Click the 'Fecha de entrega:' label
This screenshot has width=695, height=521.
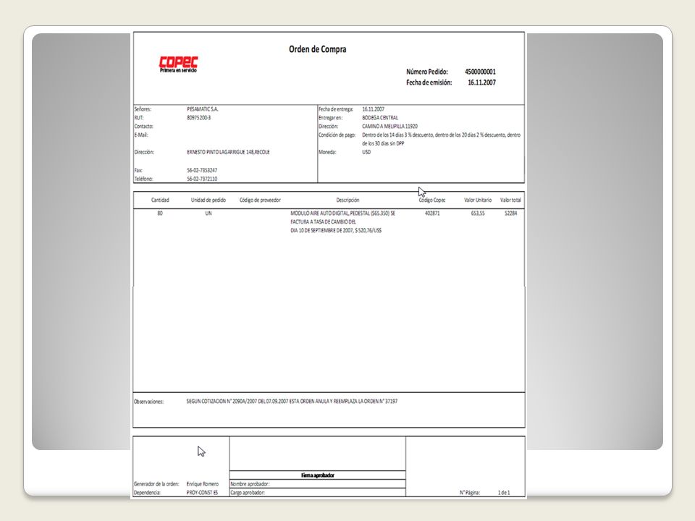[x=335, y=109]
